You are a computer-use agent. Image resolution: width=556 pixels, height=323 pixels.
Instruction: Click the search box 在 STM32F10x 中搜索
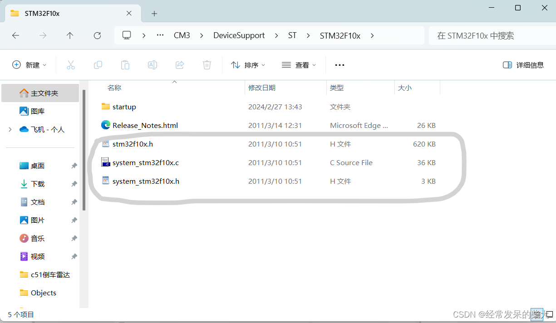[492, 35]
